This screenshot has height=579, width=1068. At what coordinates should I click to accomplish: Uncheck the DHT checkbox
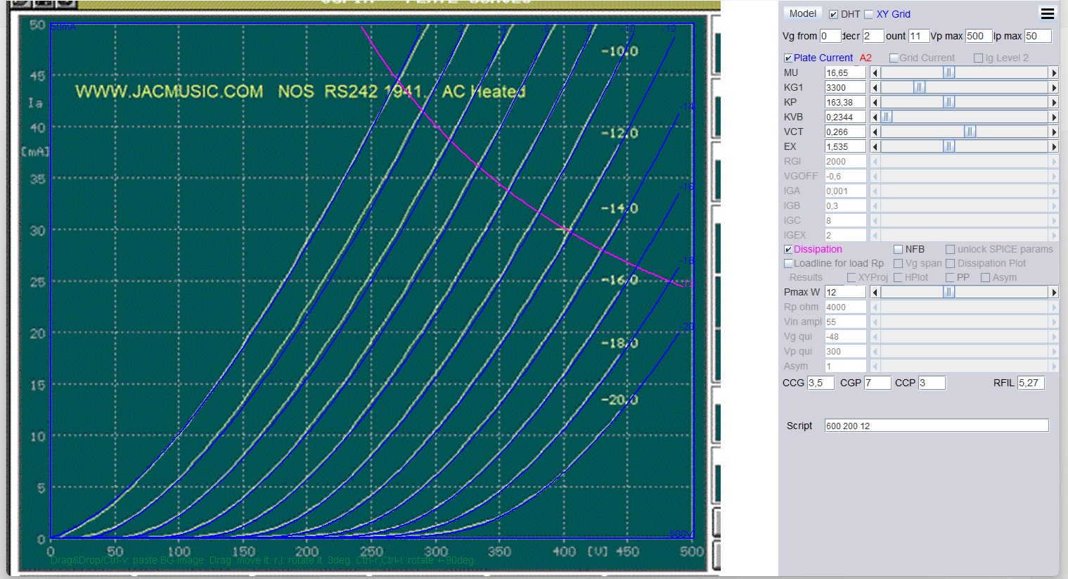point(833,14)
